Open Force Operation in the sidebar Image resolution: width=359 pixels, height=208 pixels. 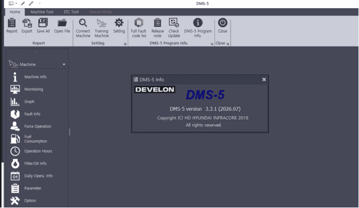(x=37, y=126)
